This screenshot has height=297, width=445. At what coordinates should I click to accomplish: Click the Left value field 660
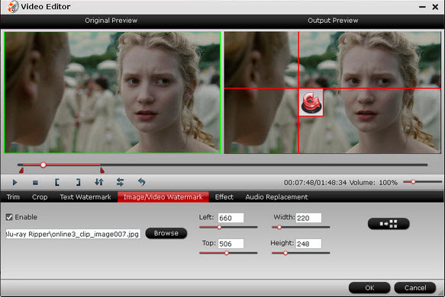[x=231, y=218]
